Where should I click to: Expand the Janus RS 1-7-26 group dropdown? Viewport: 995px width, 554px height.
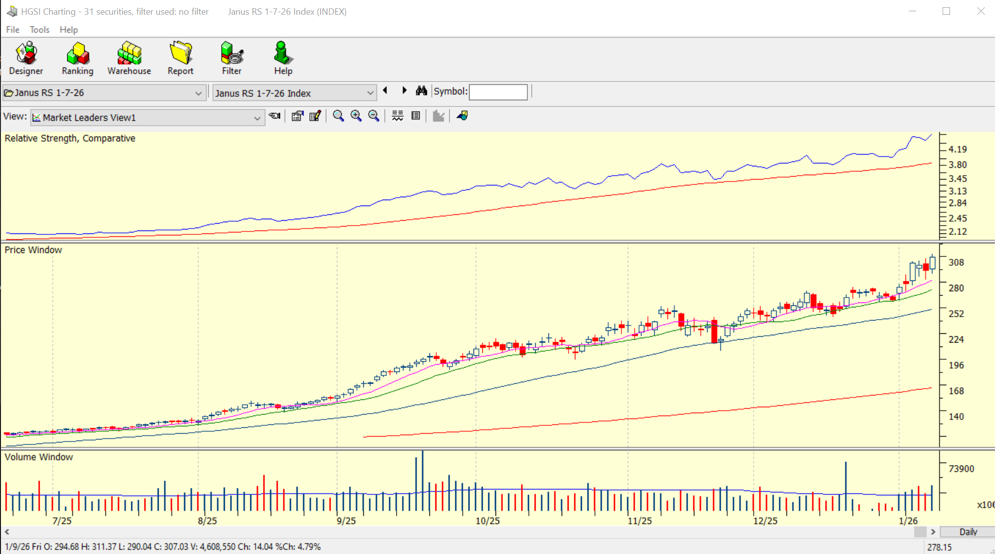(198, 93)
